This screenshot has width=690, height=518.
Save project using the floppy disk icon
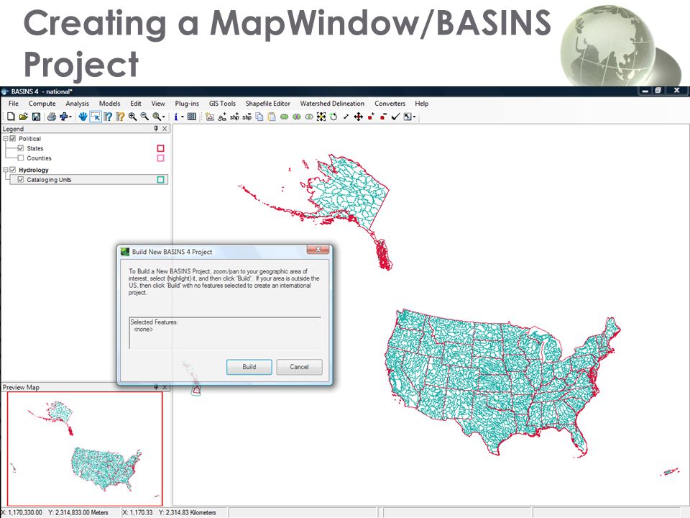coord(37,117)
